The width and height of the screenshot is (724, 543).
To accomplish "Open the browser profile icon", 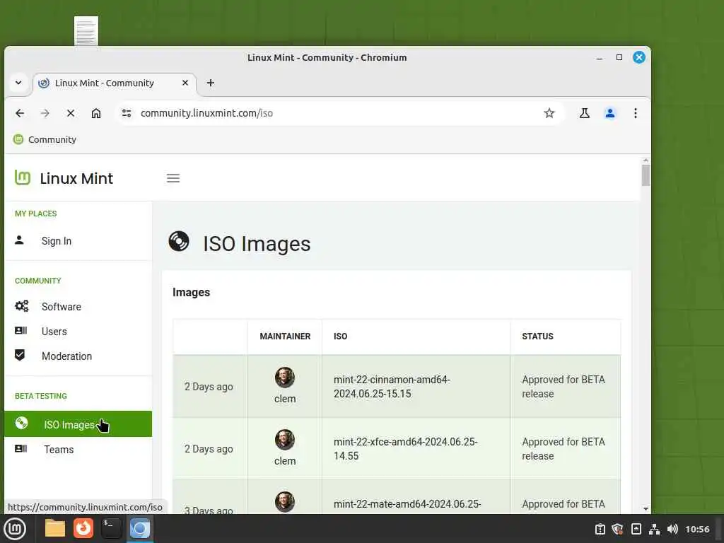I will point(610,113).
